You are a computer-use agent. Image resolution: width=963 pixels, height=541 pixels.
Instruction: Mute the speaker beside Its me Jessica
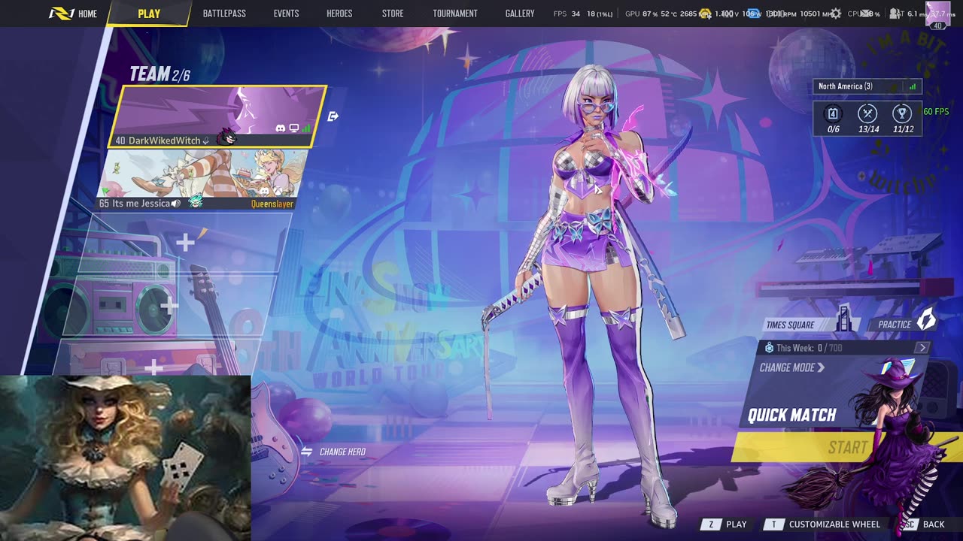point(176,204)
